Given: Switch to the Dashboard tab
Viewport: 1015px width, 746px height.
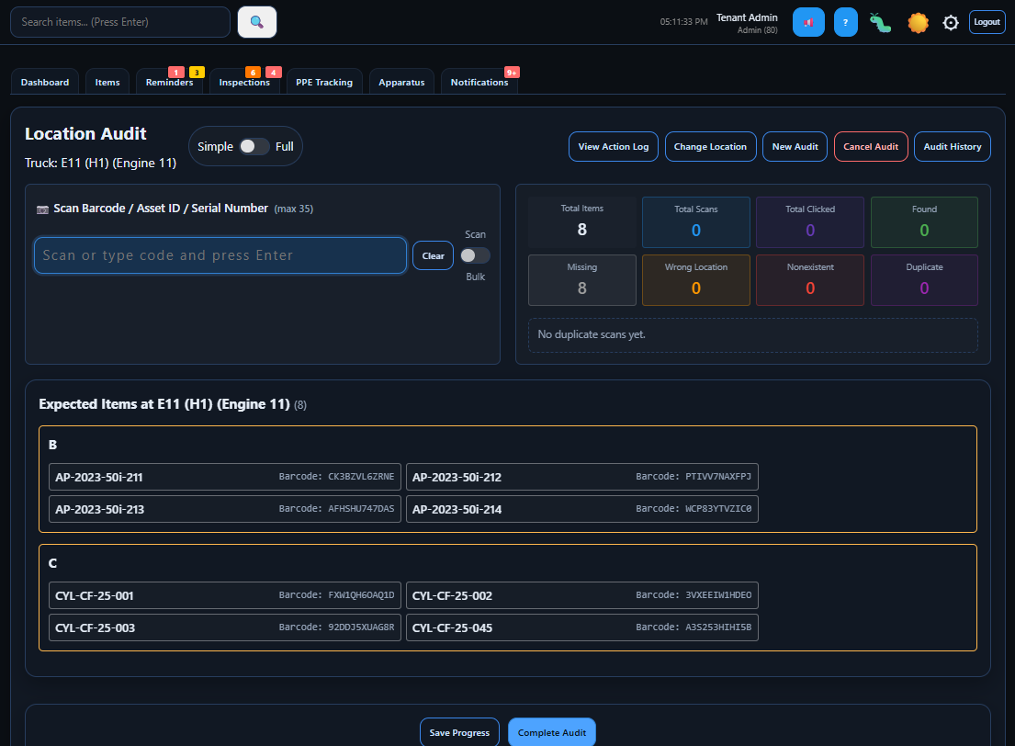Looking at the screenshot, I should coord(44,82).
